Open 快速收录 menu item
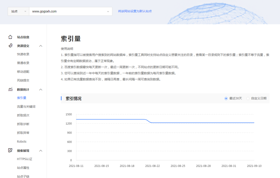Image resolution: width=280 pixels, height=178 pixels. pos(23,54)
